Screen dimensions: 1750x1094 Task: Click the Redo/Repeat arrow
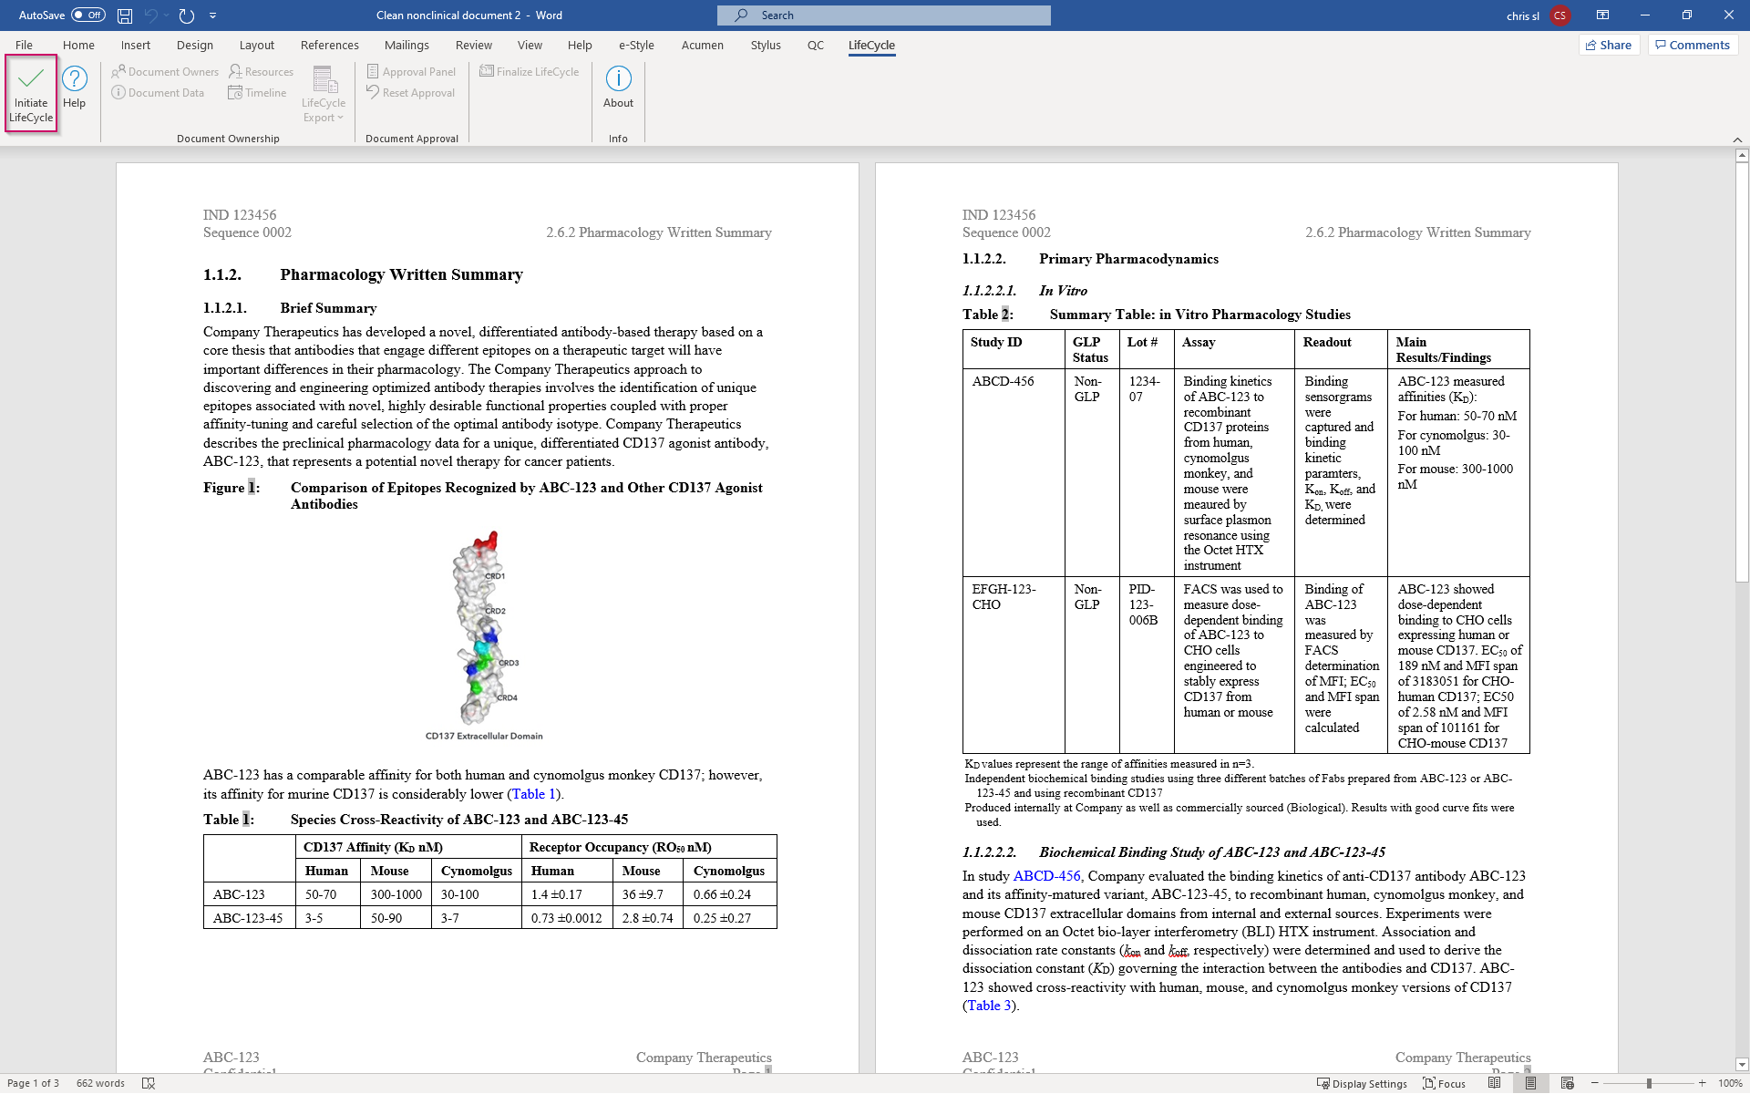pos(187,15)
